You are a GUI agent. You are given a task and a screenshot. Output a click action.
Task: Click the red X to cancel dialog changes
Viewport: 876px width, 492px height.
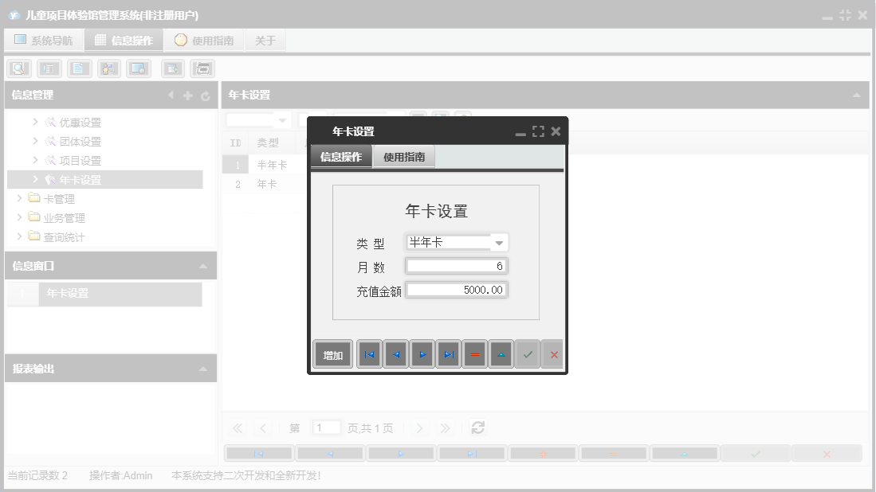pos(553,354)
